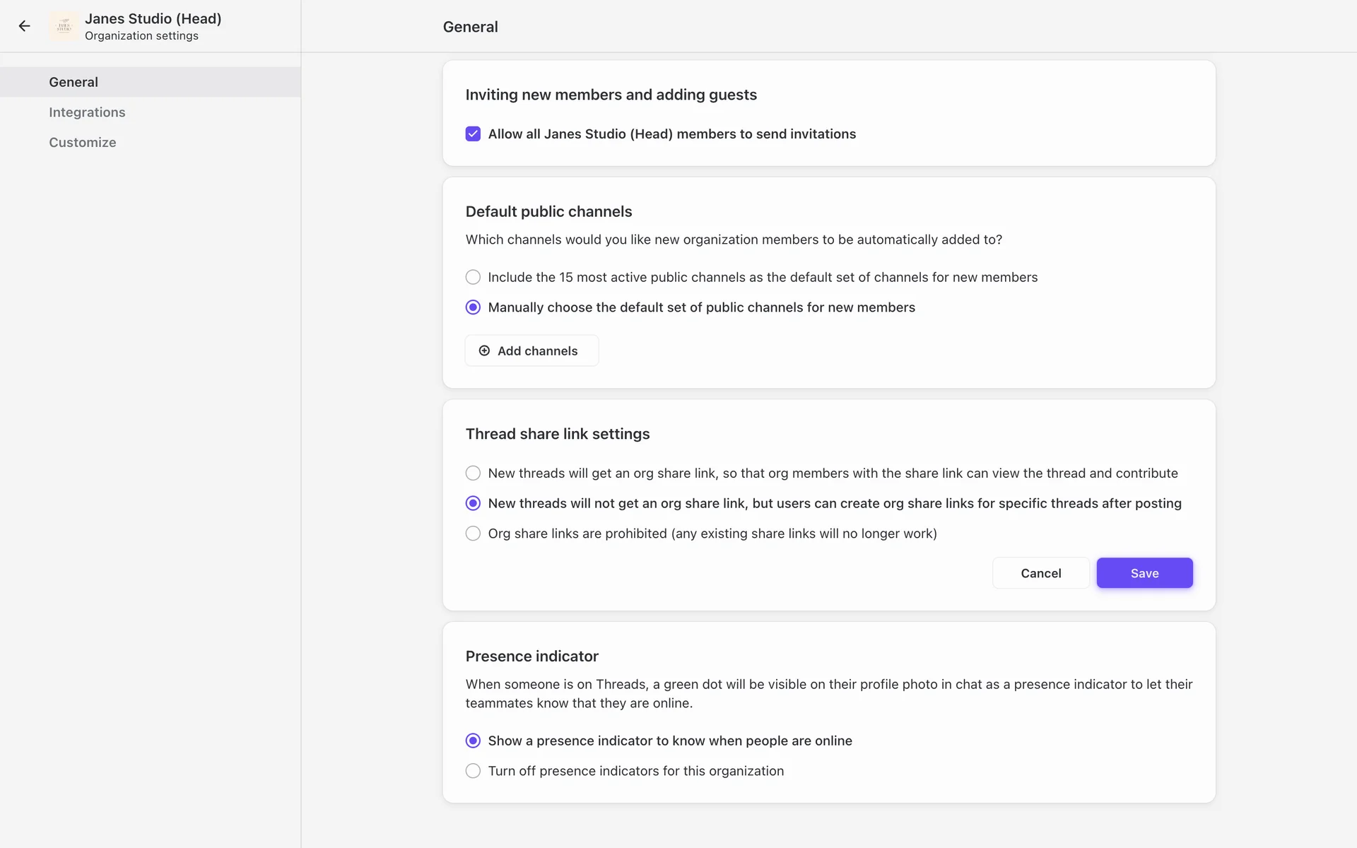Select Show a presence indicator option

tap(473, 741)
